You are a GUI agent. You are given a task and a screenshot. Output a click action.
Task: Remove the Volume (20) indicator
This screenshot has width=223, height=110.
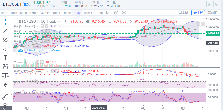(x=42, y=62)
